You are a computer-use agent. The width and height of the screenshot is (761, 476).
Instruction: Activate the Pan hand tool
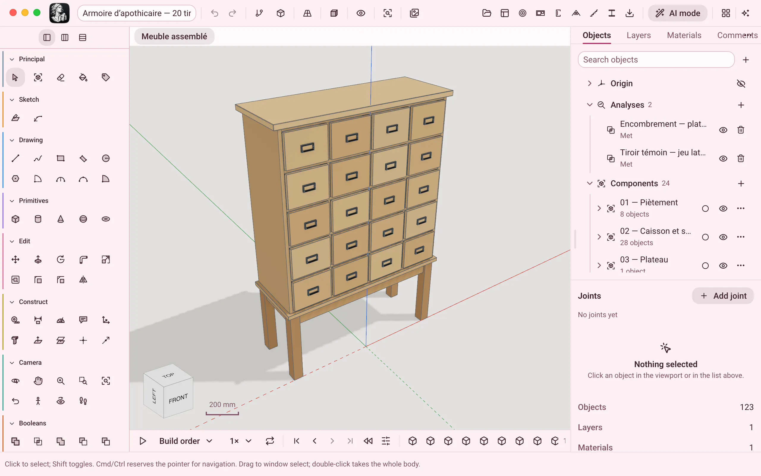38,381
